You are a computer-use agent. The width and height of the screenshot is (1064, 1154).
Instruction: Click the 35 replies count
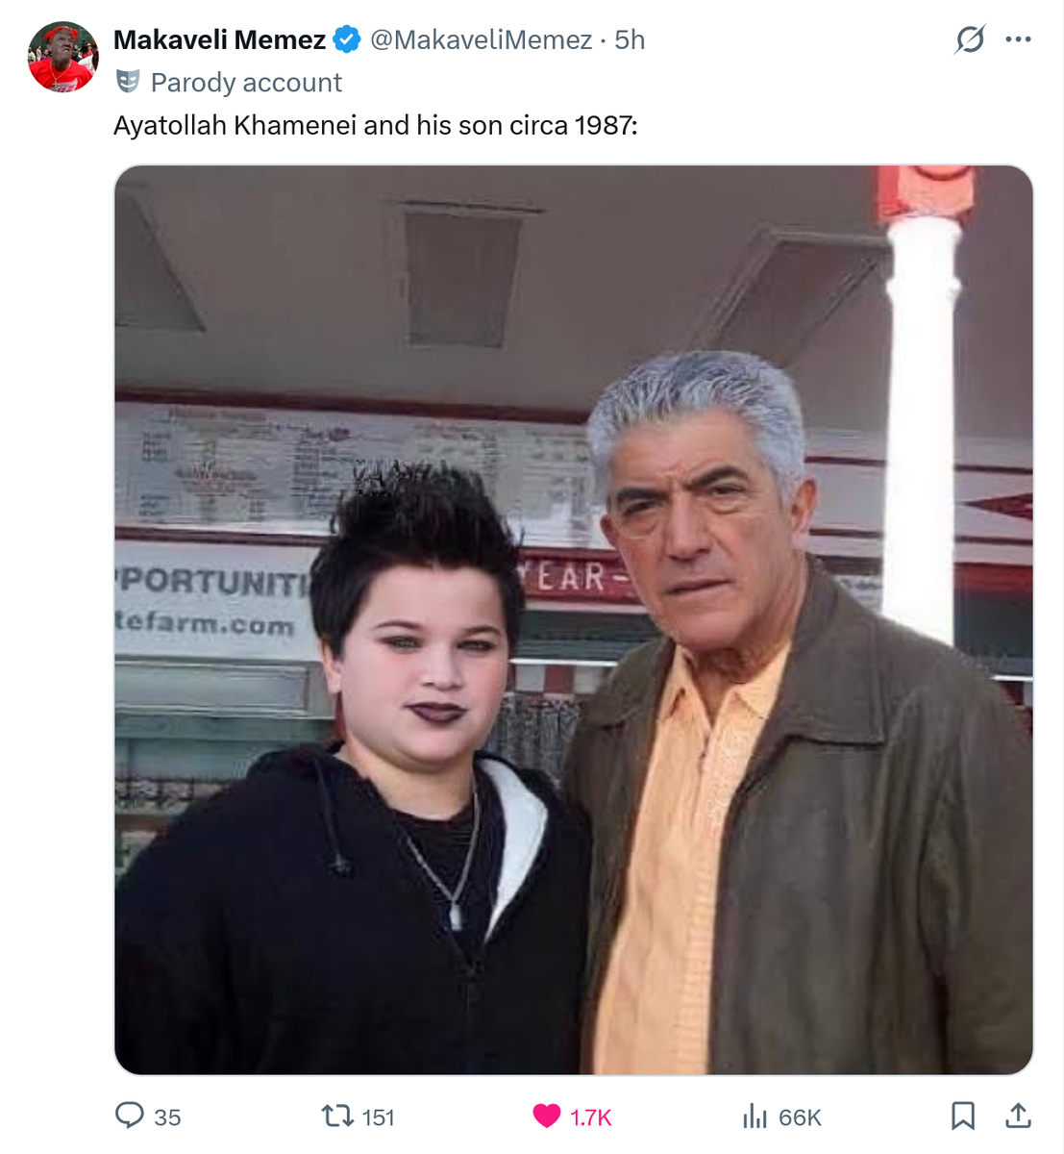point(167,1117)
